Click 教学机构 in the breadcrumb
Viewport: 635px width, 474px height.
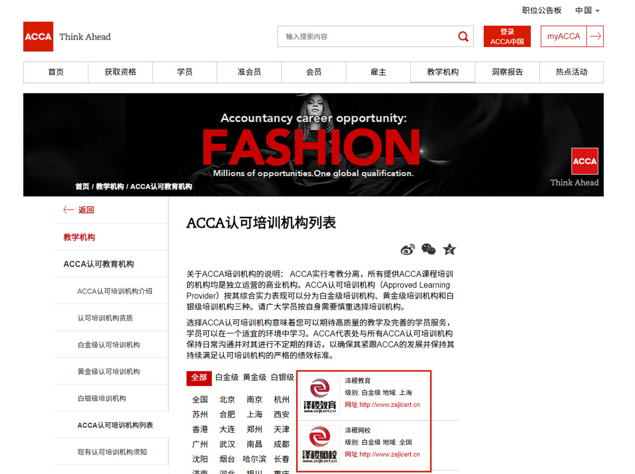[110, 187]
